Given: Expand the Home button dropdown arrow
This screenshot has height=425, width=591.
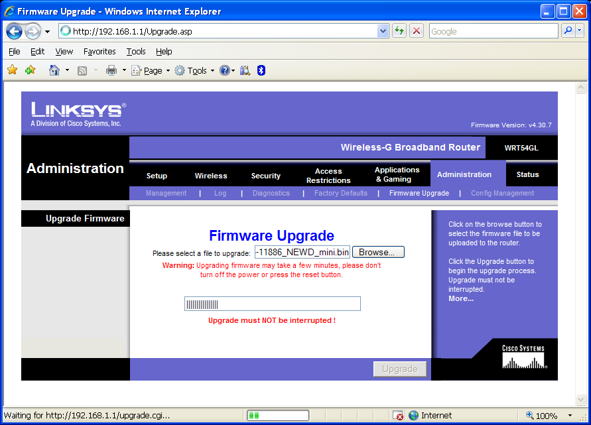Looking at the screenshot, I should pos(67,70).
